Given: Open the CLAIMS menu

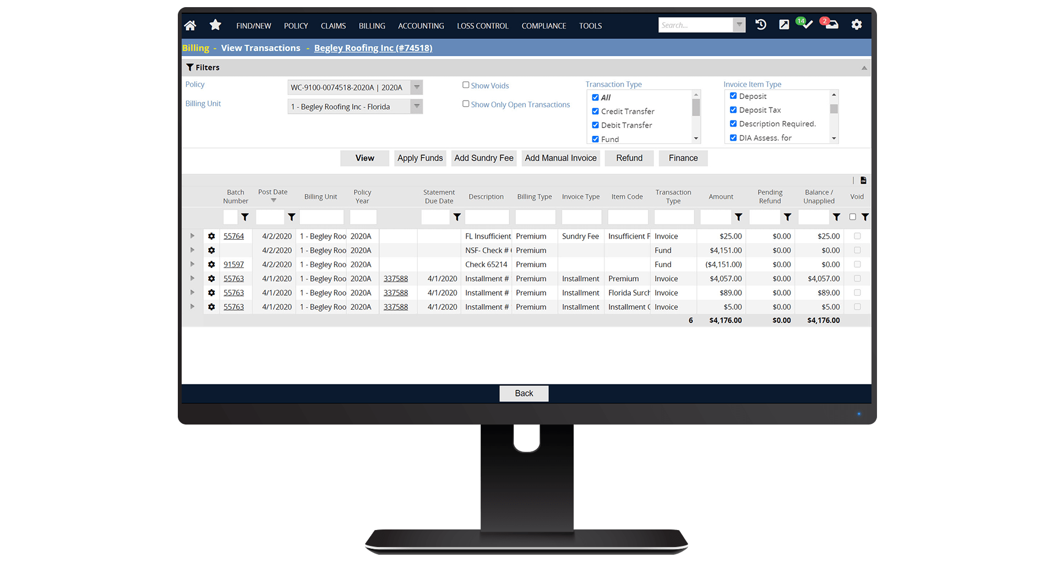Looking at the screenshot, I should [x=334, y=26].
